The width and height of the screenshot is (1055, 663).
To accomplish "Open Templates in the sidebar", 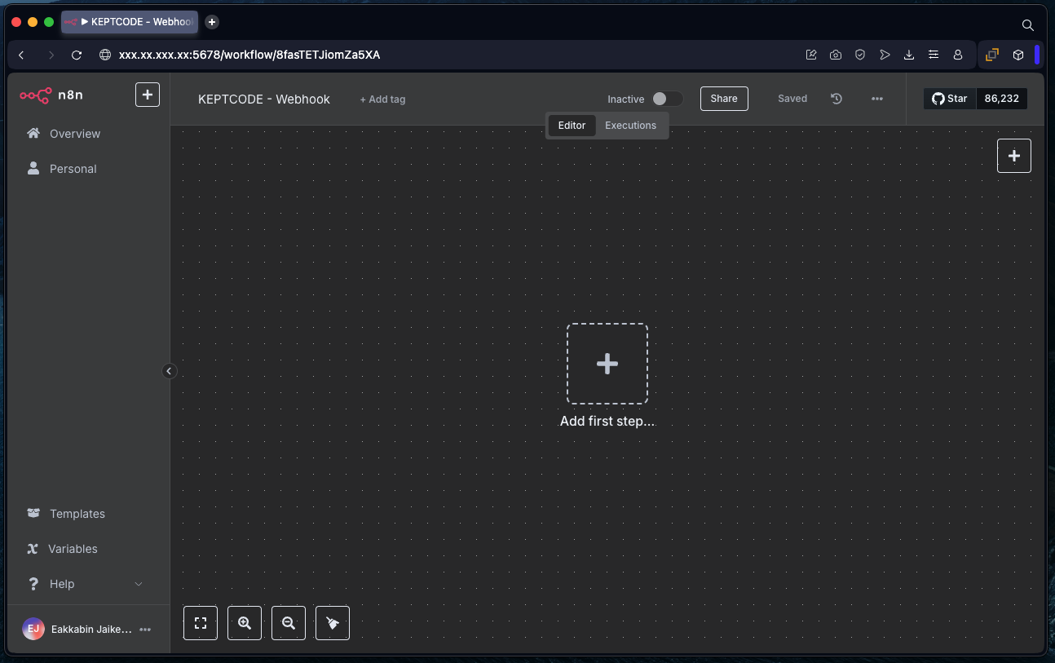I will [x=77, y=514].
